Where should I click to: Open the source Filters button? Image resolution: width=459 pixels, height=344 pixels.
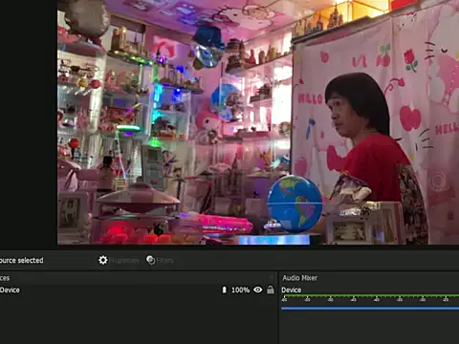(x=160, y=260)
